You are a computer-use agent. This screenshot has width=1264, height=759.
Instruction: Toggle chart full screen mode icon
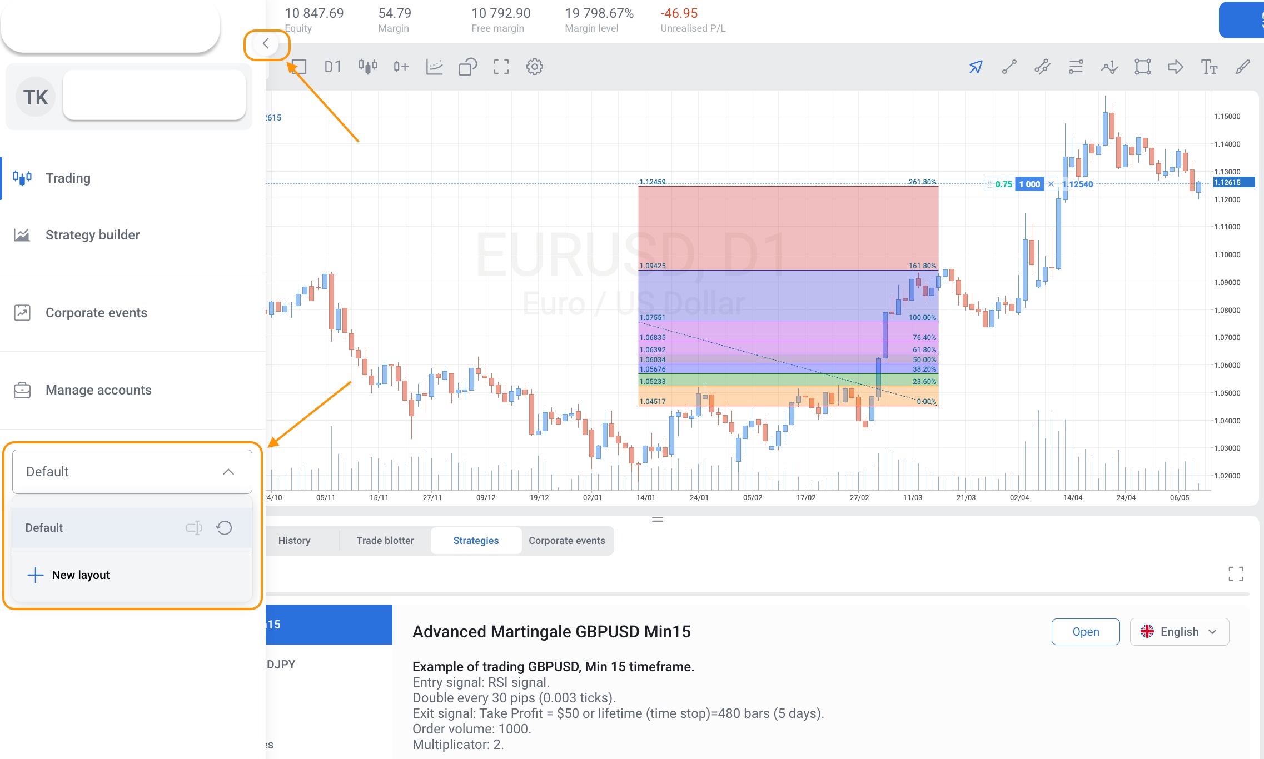(x=501, y=67)
